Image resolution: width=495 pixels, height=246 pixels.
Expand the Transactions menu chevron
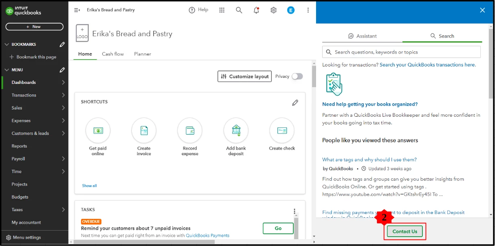tap(63, 95)
